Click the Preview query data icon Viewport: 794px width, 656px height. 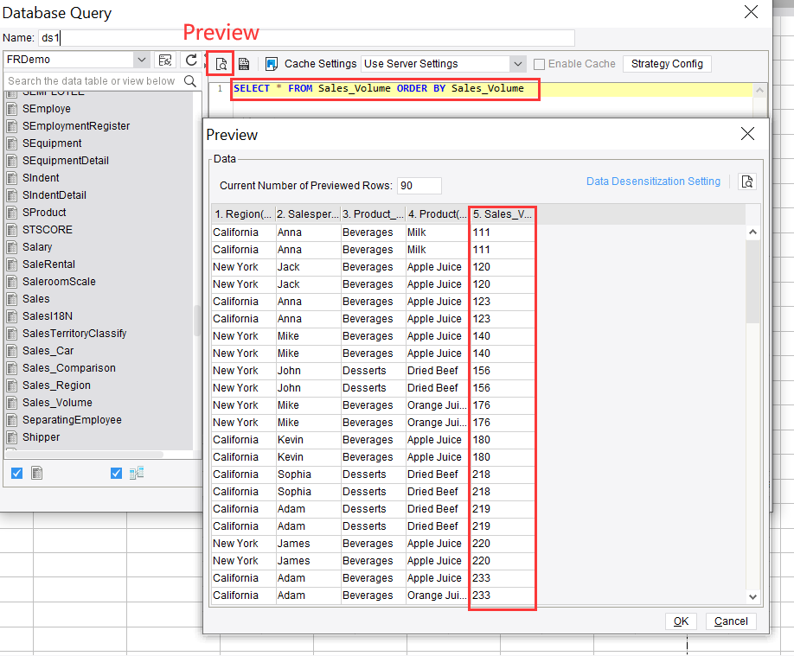[220, 63]
